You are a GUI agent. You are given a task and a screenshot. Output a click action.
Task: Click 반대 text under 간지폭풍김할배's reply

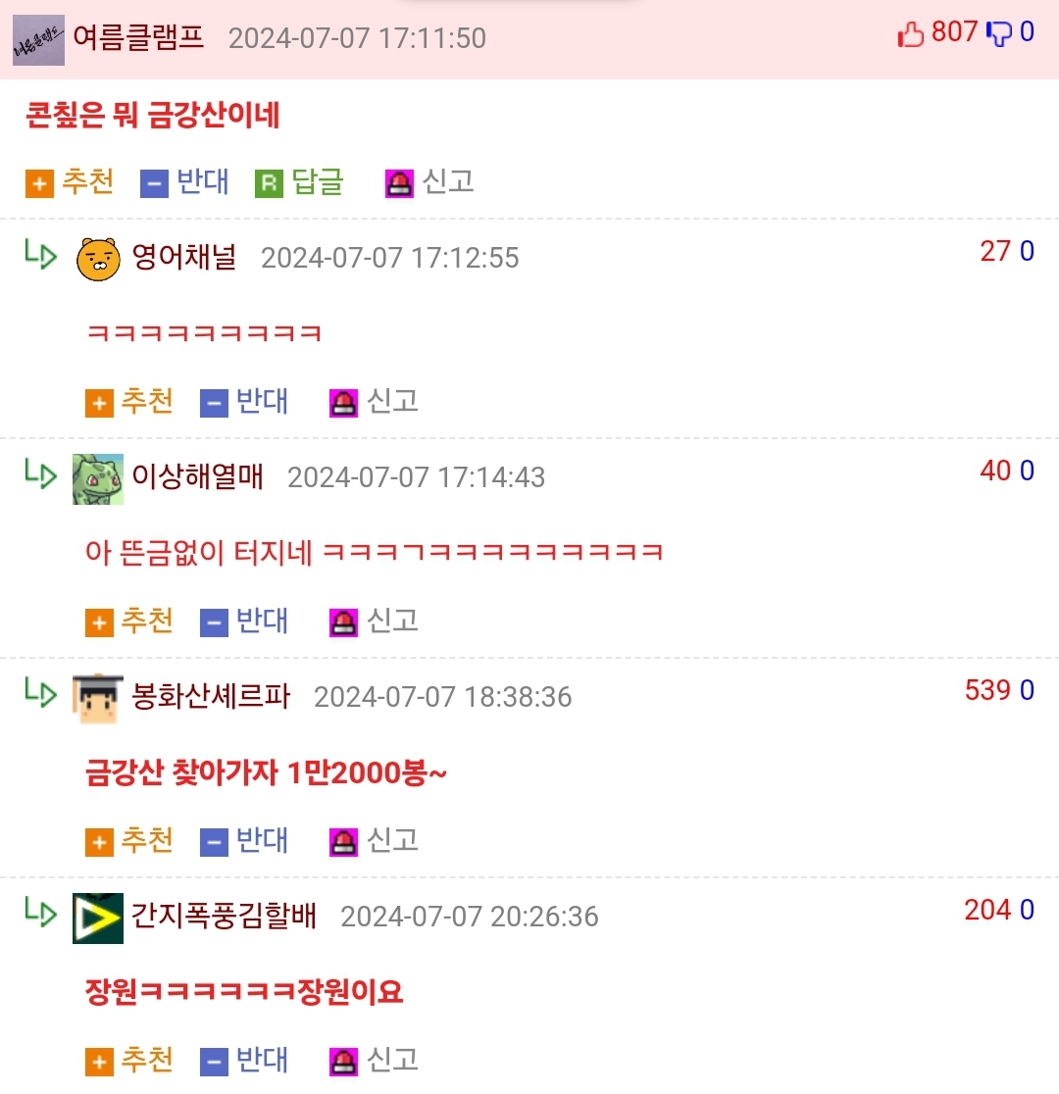click(x=262, y=1060)
